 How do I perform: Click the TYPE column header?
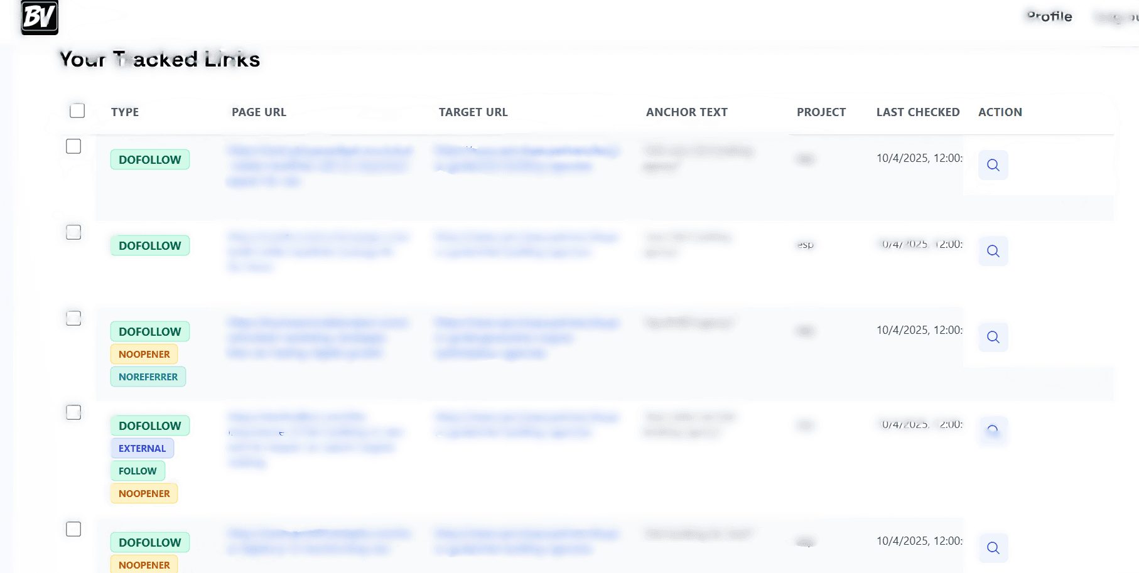(125, 112)
